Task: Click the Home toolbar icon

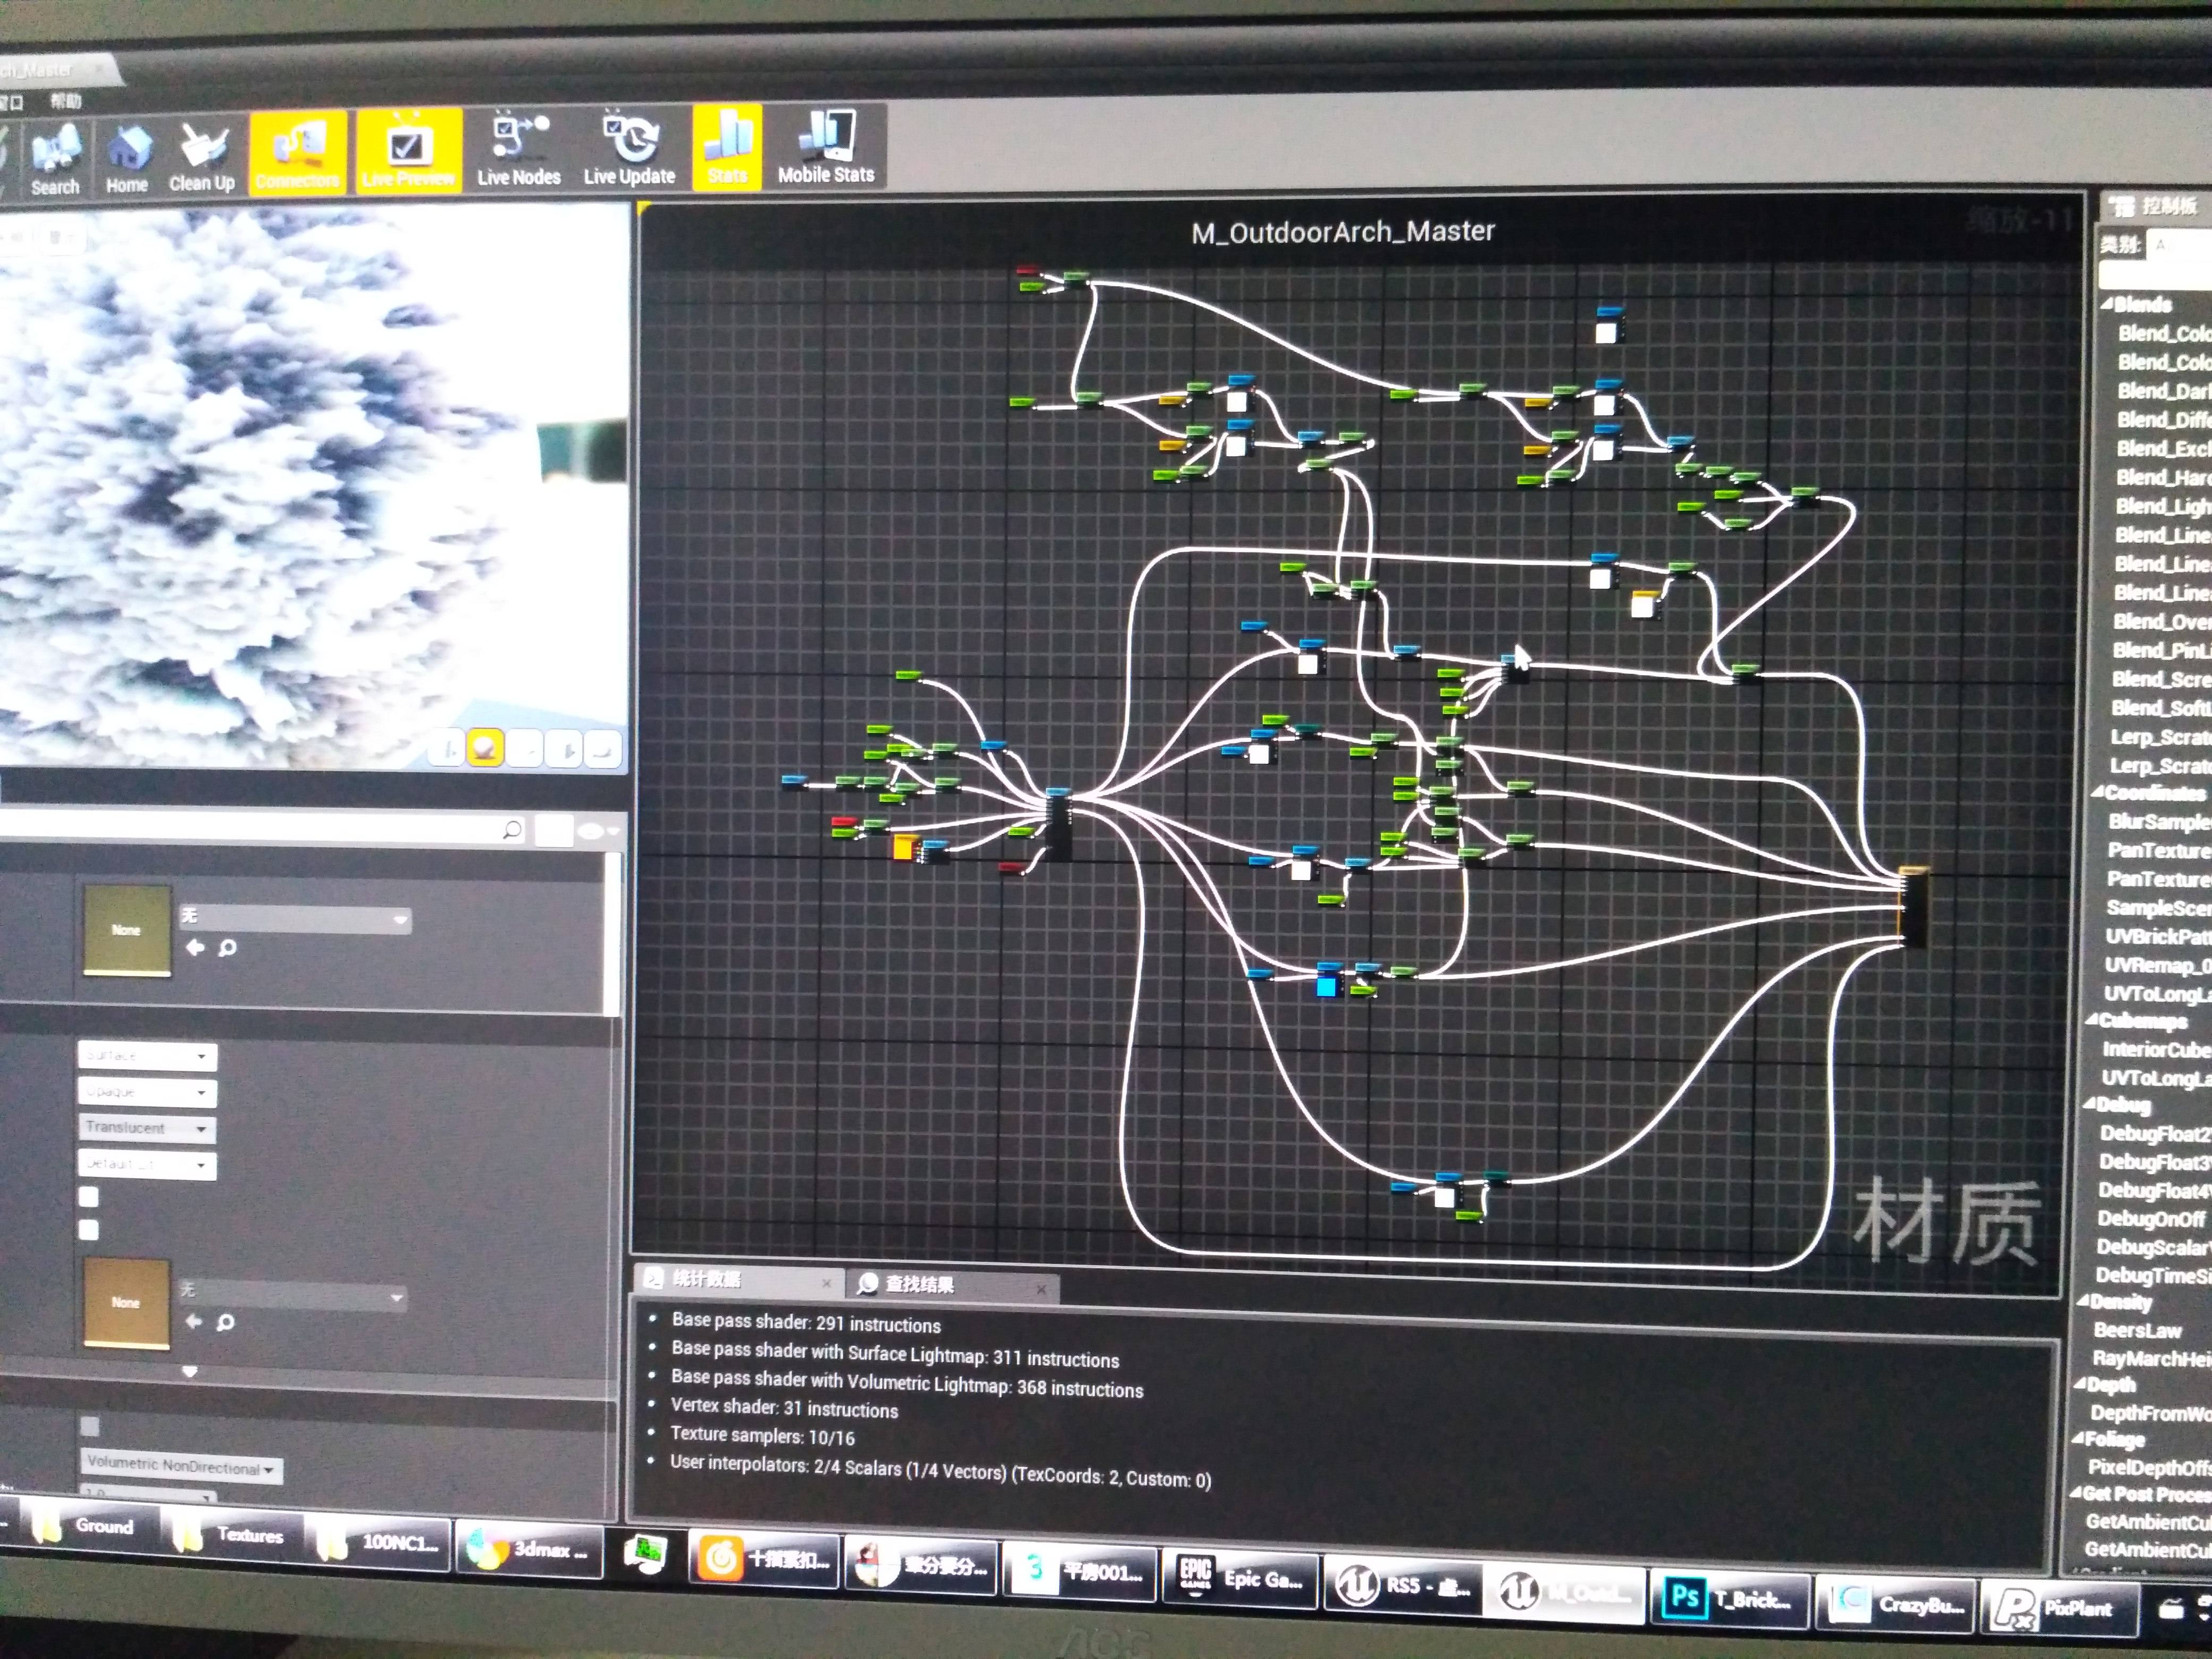Action: [127, 160]
